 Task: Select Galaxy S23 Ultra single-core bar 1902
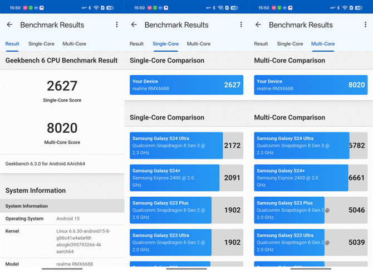click(x=186, y=242)
